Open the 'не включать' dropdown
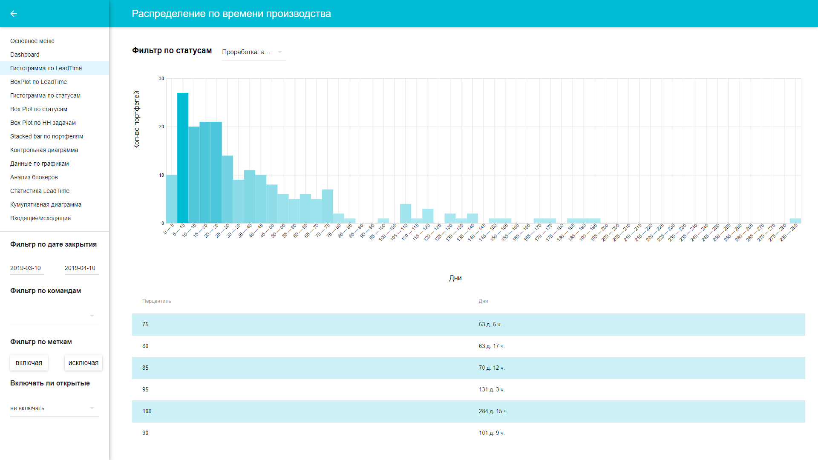Screen dimensions: 818x460 point(92,408)
